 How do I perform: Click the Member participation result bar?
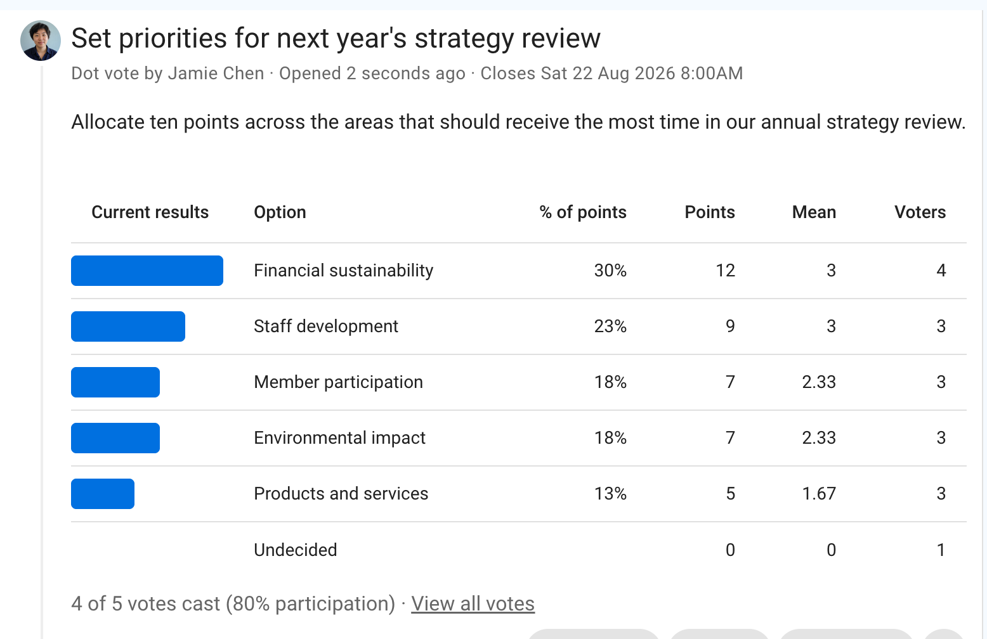115,382
